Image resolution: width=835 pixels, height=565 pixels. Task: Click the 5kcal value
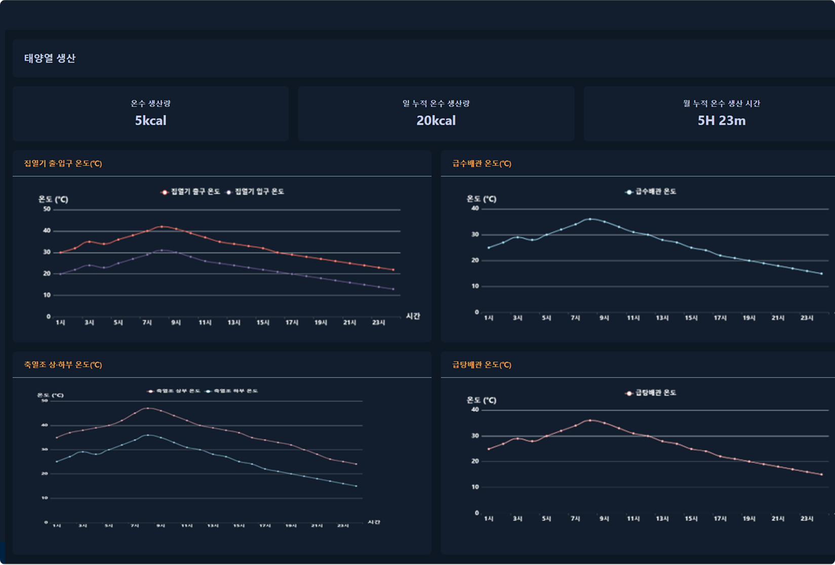150,120
